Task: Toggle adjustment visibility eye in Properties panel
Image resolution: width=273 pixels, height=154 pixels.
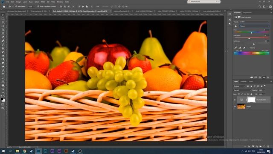Action: click(x=264, y=77)
